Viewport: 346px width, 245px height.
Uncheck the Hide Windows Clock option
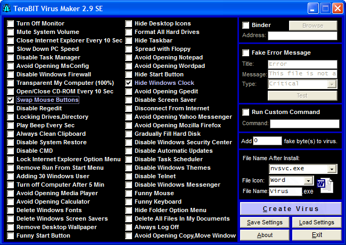pyautogui.click(x=129, y=83)
